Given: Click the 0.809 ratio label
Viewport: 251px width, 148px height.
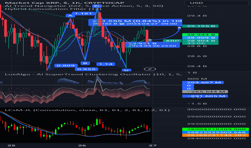Looking at the screenshot, I should (x=66, y=66).
